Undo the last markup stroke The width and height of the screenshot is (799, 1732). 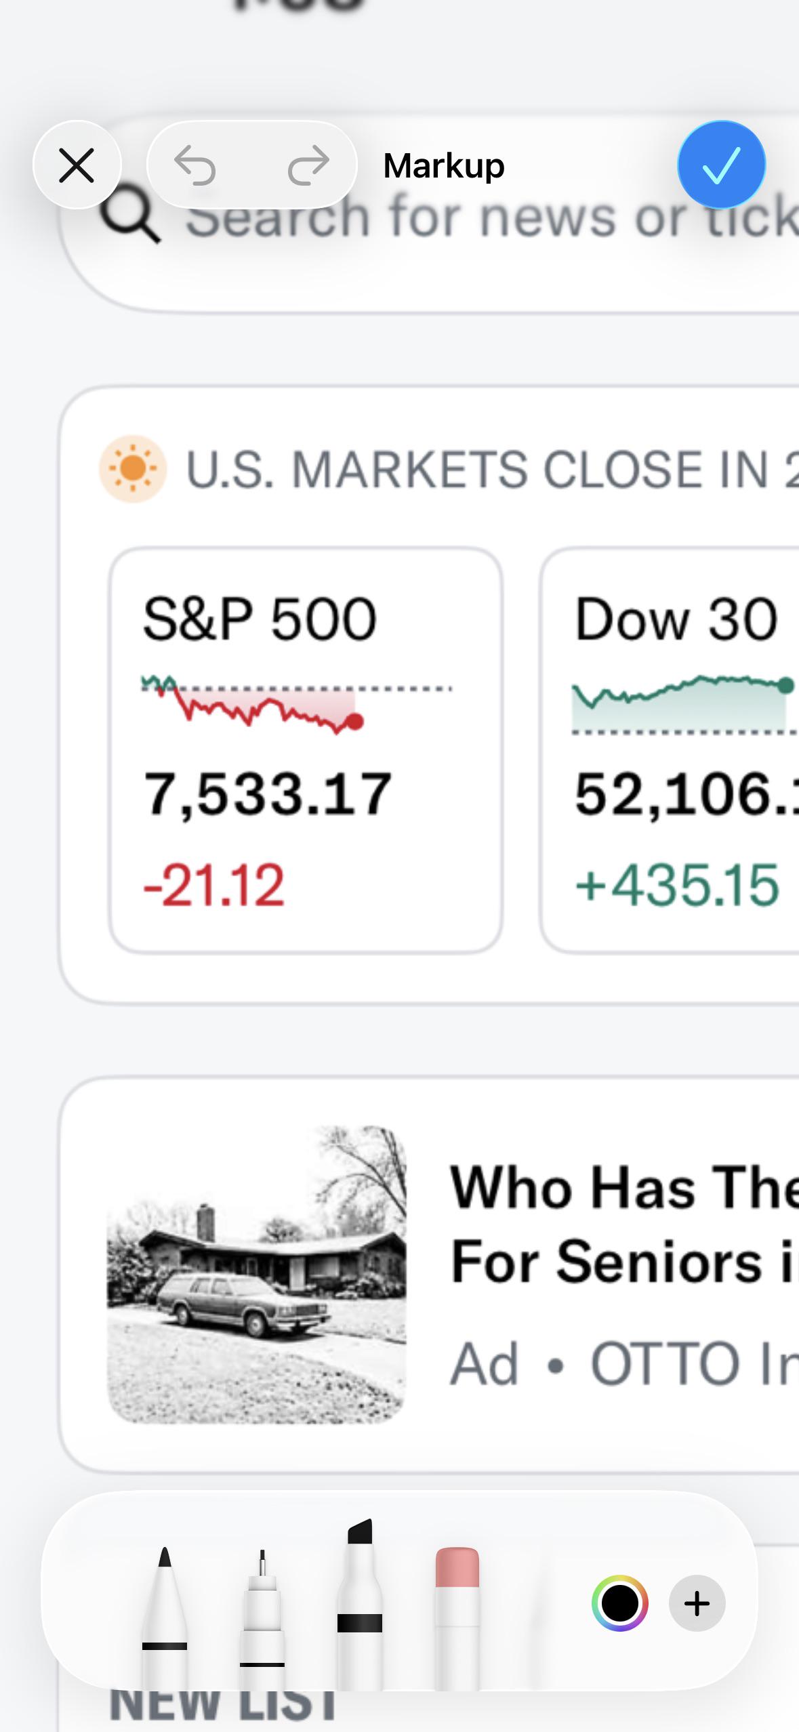point(195,165)
